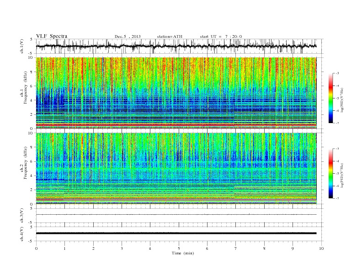Click the time axis tick label "7"
The image size is (362, 279).
[236, 248]
